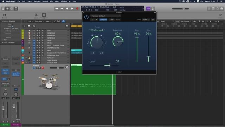The image size is (225, 127).
Task: Open the Functions dropdown in Tracks area
Action: click(x=39, y=21)
